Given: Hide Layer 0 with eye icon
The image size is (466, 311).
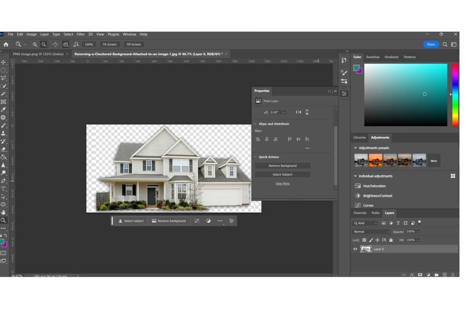Looking at the screenshot, I should (355, 249).
